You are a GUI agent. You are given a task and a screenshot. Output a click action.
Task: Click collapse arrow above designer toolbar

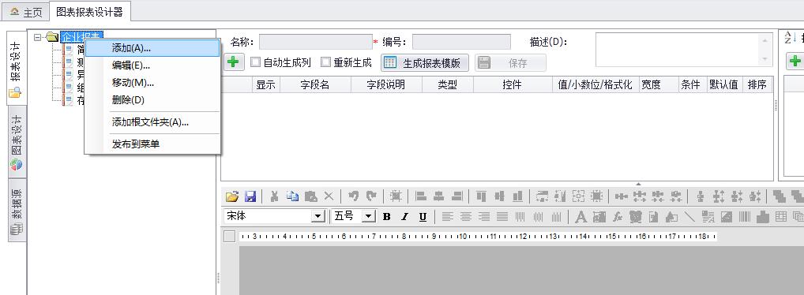point(638,183)
